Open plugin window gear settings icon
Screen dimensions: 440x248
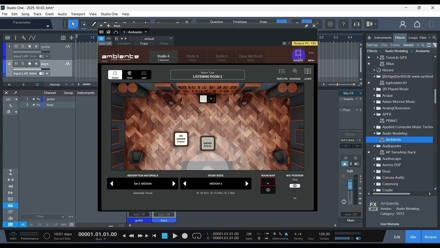(284, 43)
